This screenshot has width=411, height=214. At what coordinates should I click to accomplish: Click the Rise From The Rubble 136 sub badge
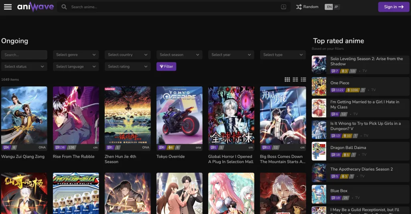(60, 147)
